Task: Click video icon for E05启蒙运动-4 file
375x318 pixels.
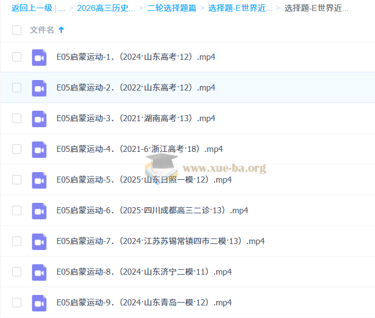Action: coord(39,149)
